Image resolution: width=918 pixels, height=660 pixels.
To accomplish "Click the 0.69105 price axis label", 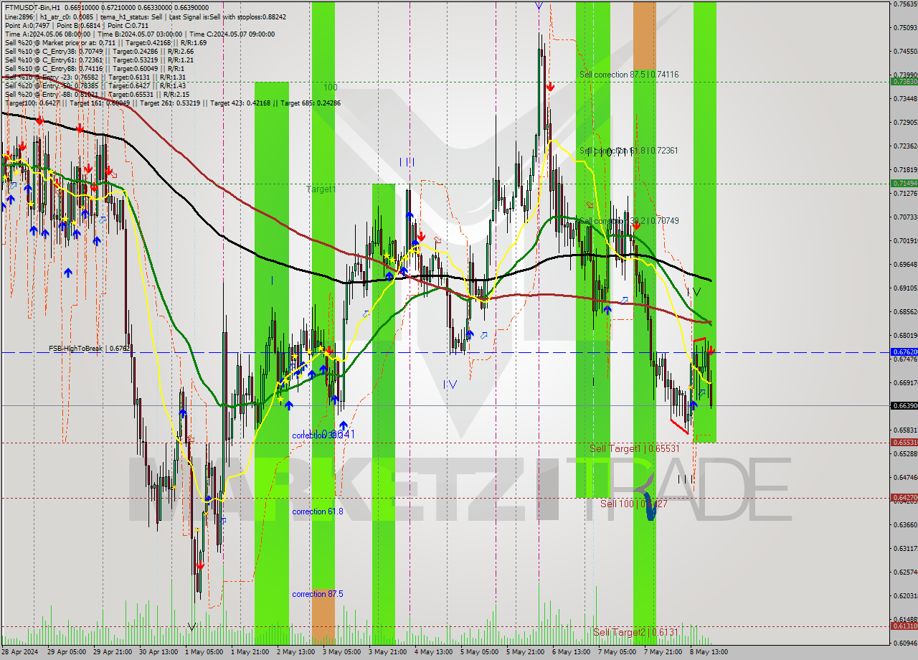I will pyautogui.click(x=905, y=288).
